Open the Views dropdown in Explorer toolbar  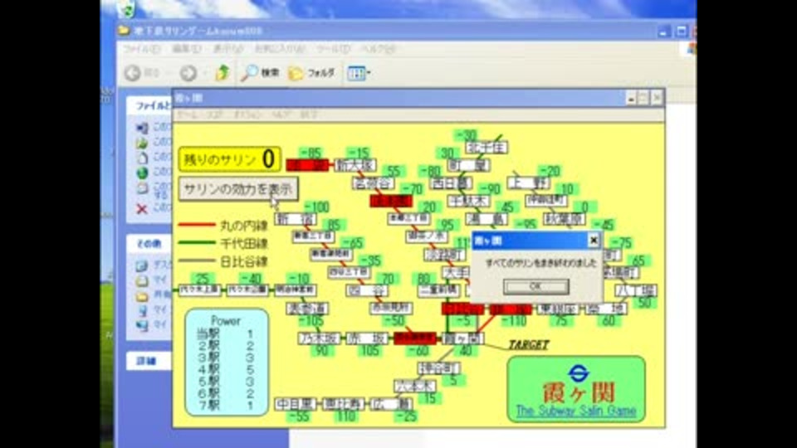[359, 73]
